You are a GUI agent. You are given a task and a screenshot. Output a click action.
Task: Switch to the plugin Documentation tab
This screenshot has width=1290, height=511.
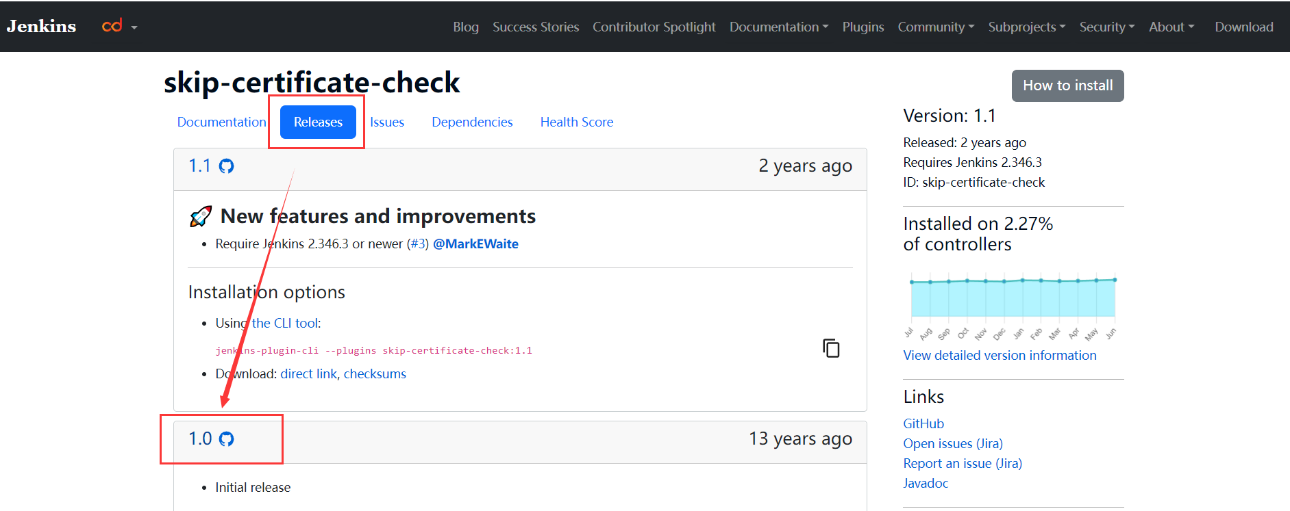[x=221, y=122]
